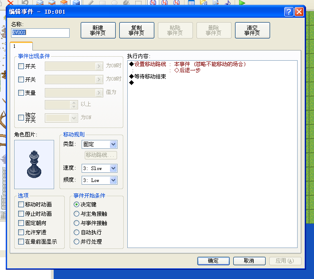The width and height of the screenshot is (314, 279).
Task: Select the pencil drawing tool in toolbar
Action: (90, 3)
